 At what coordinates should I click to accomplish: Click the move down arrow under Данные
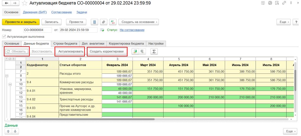coord(15,131)
